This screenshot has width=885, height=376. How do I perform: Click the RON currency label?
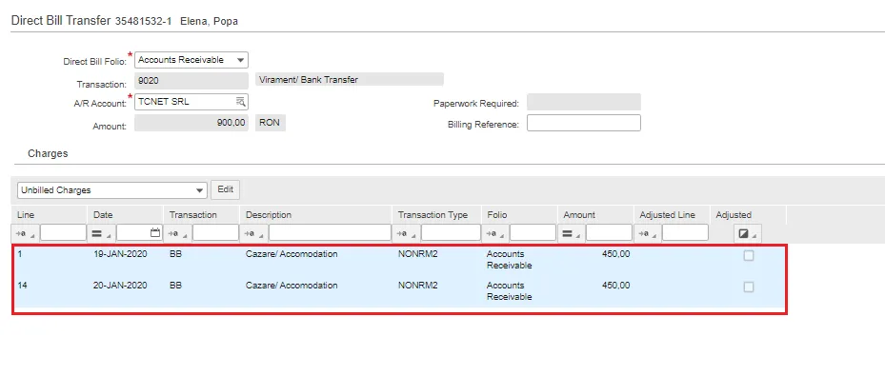[271, 123]
